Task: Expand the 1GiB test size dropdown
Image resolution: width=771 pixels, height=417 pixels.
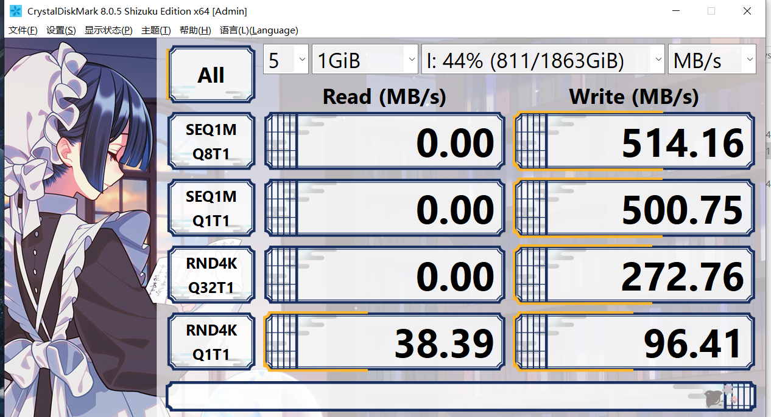Action: [365, 60]
